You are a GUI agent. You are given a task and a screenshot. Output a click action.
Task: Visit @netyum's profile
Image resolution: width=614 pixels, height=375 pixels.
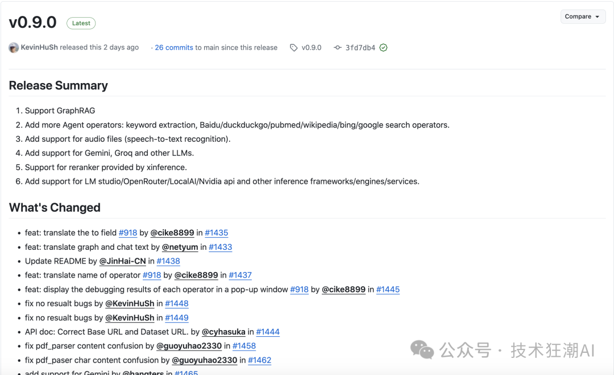coord(180,247)
